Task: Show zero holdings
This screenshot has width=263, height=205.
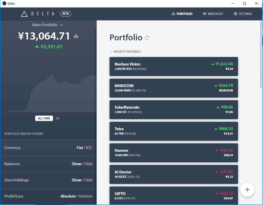Action: click(x=76, y=180)
